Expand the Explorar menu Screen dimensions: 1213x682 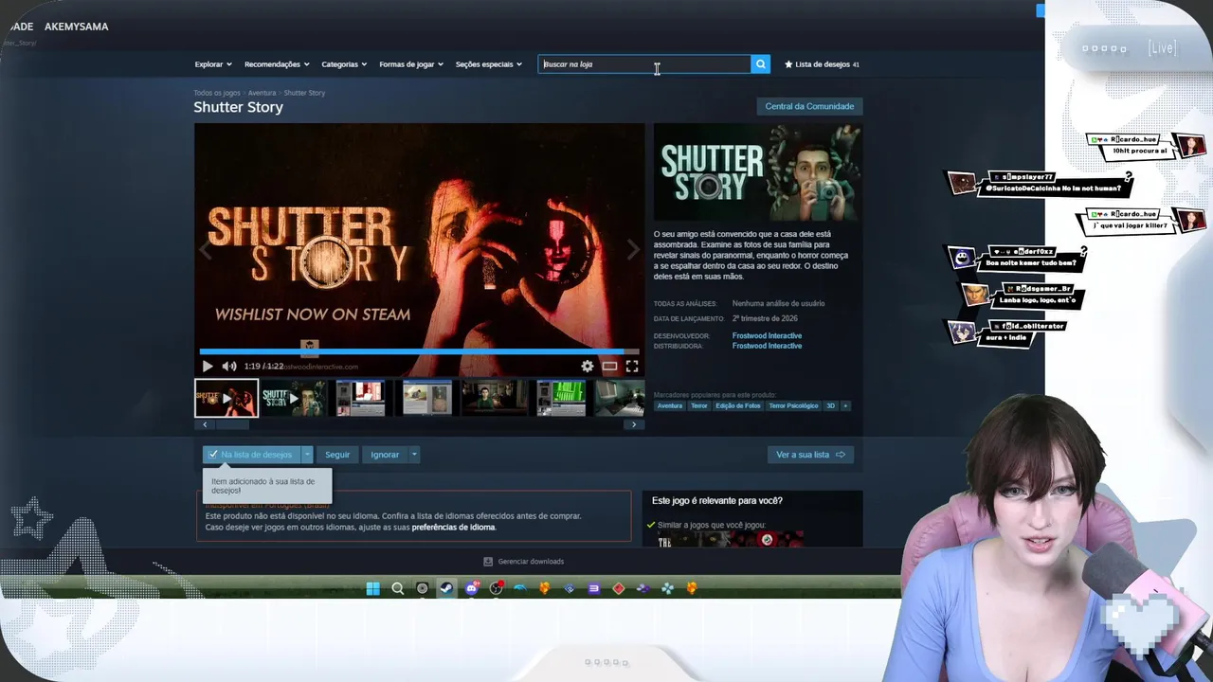213,64
